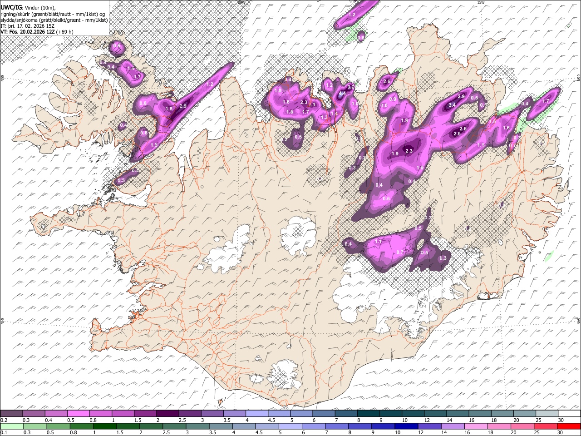
Task: Click the 2.1 precipitation value on the map
Action: pos(312,105)
